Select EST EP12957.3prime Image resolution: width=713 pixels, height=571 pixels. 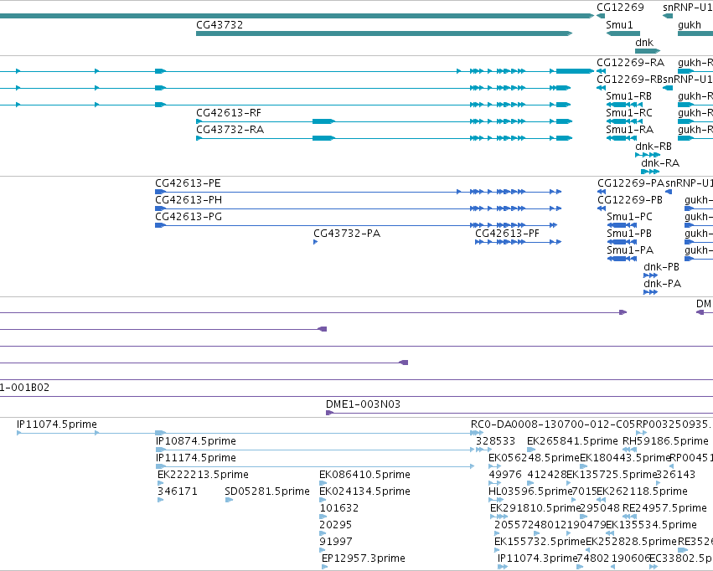pyautogui.click(x=325, y=567)
